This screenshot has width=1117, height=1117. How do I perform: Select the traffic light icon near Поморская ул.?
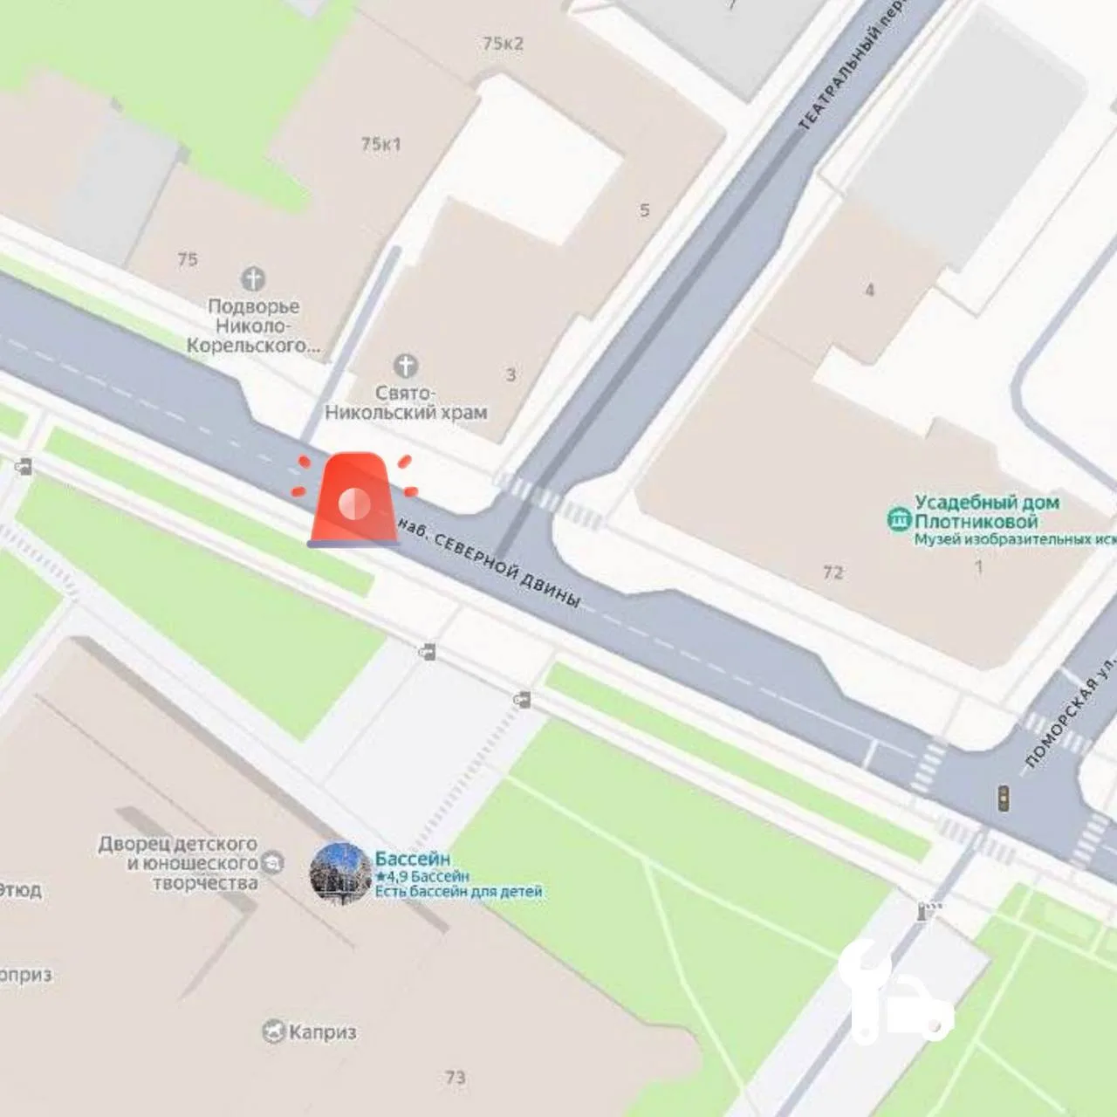click(1004, 798)
